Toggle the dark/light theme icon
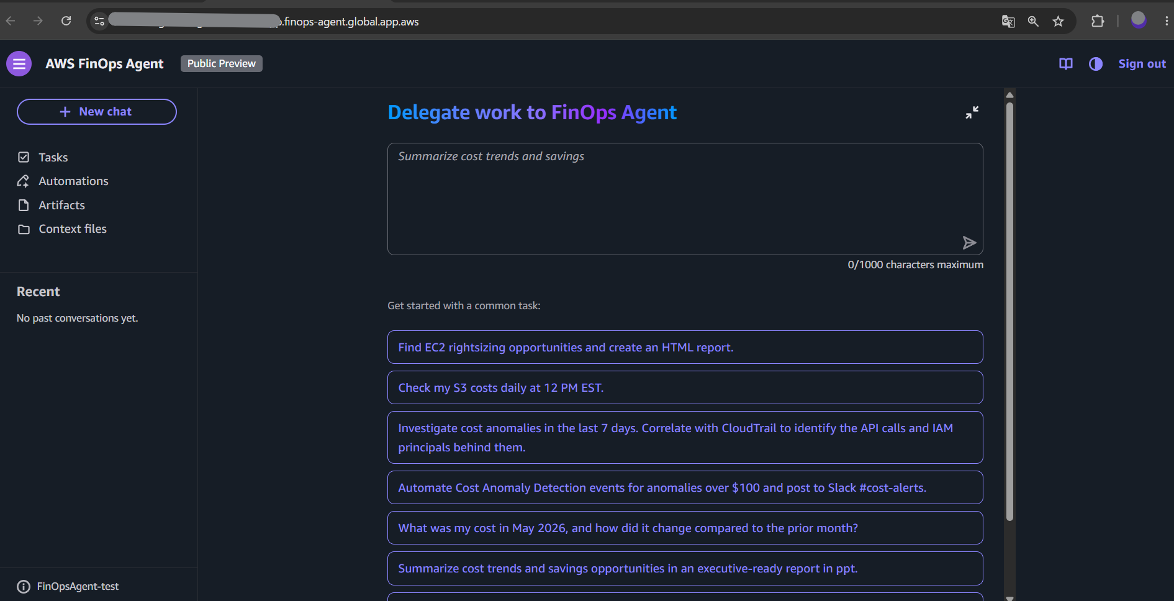 (x=1096, y=64)
